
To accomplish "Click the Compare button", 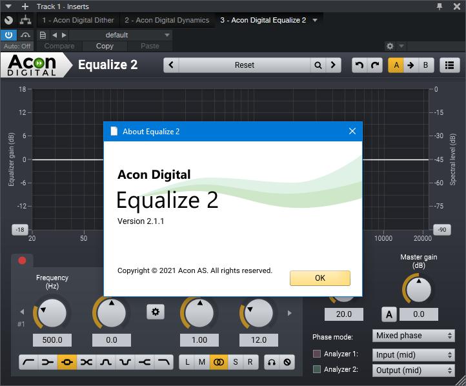I will [x=59, y=46].
